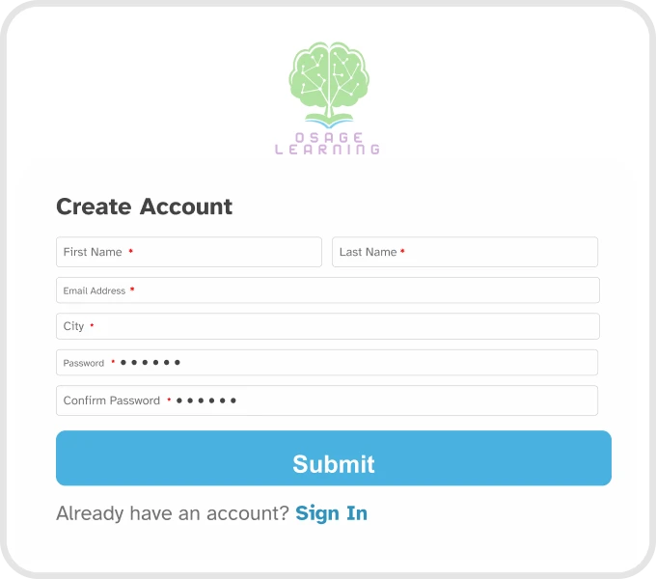Click the masked dots in Password field
The image size is (656, 579).
click(150, 363)
